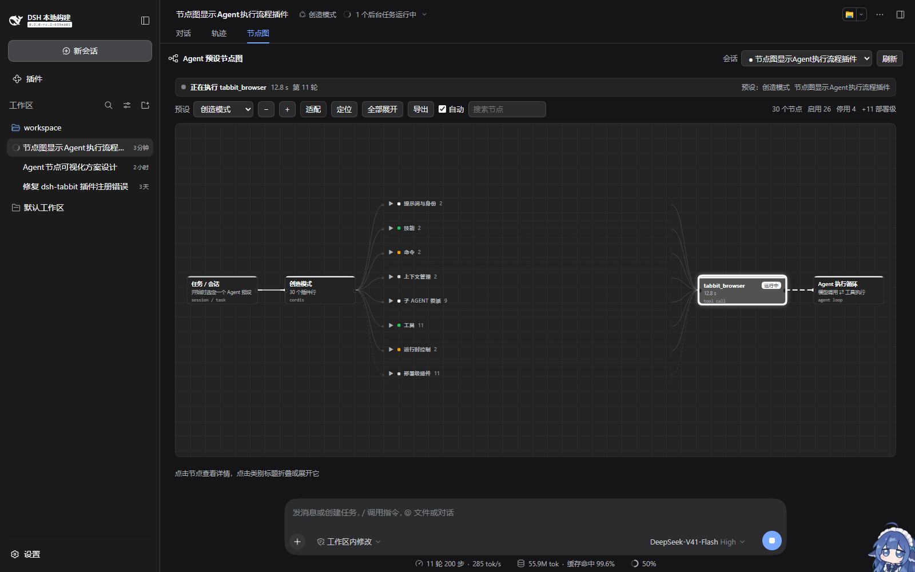Viewport: 915px width, 572px height.
Task: Click the 导出 export button
Action: click(x=421, y=109)
